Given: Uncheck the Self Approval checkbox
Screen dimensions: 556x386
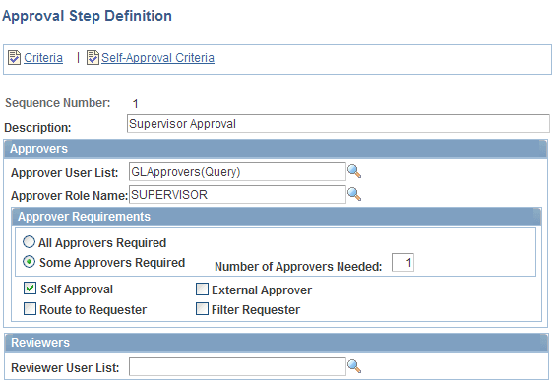Looking at the screenshot, I should pos(30,289).
